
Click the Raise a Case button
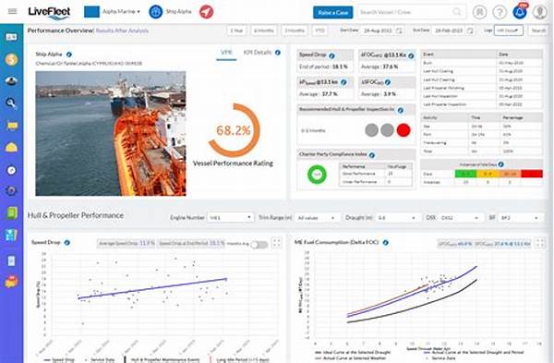(x=332, y=12)
